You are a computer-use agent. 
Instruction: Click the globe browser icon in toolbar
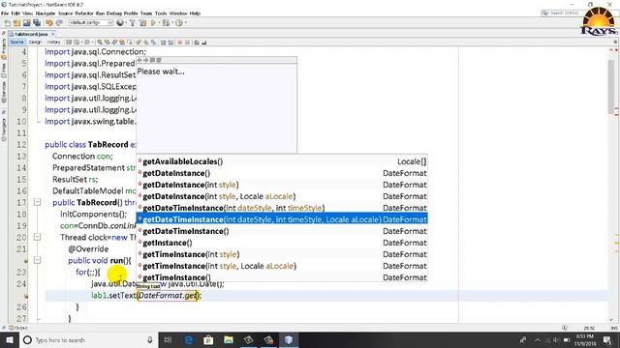click(120, 23)
